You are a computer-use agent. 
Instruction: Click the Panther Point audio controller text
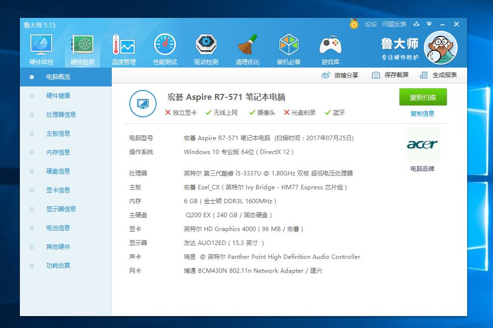pyautogui.click(x=272, y=257)
